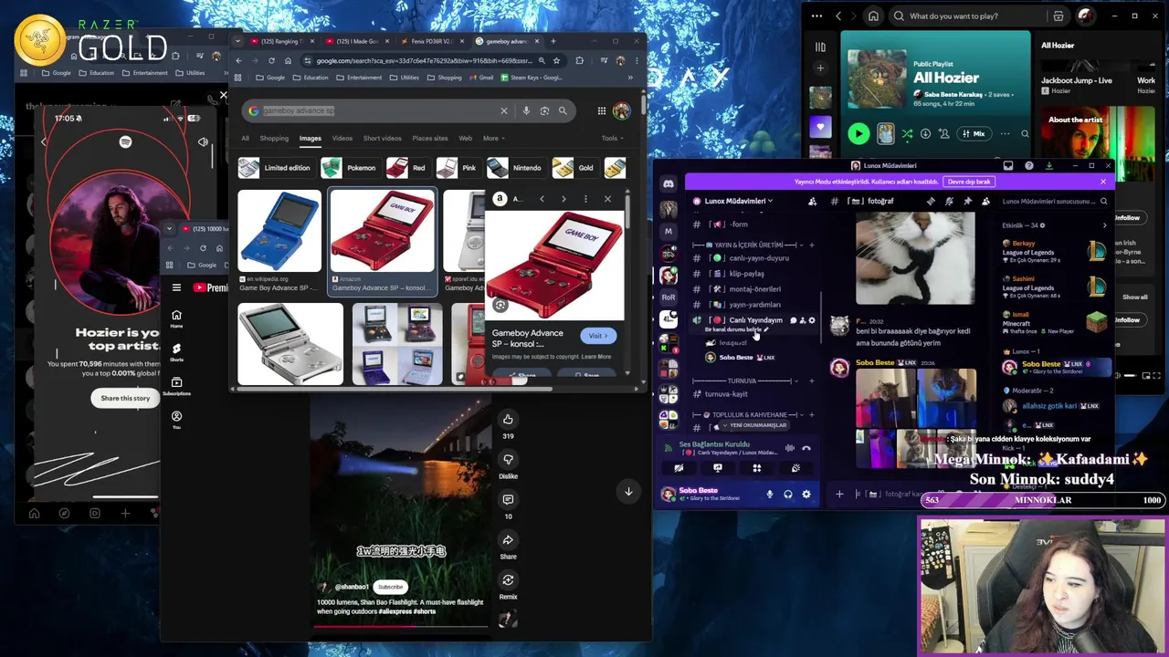The image size is (1169, 657).
Task: Mute your microphone in Discord
Action: coord(770,494)
